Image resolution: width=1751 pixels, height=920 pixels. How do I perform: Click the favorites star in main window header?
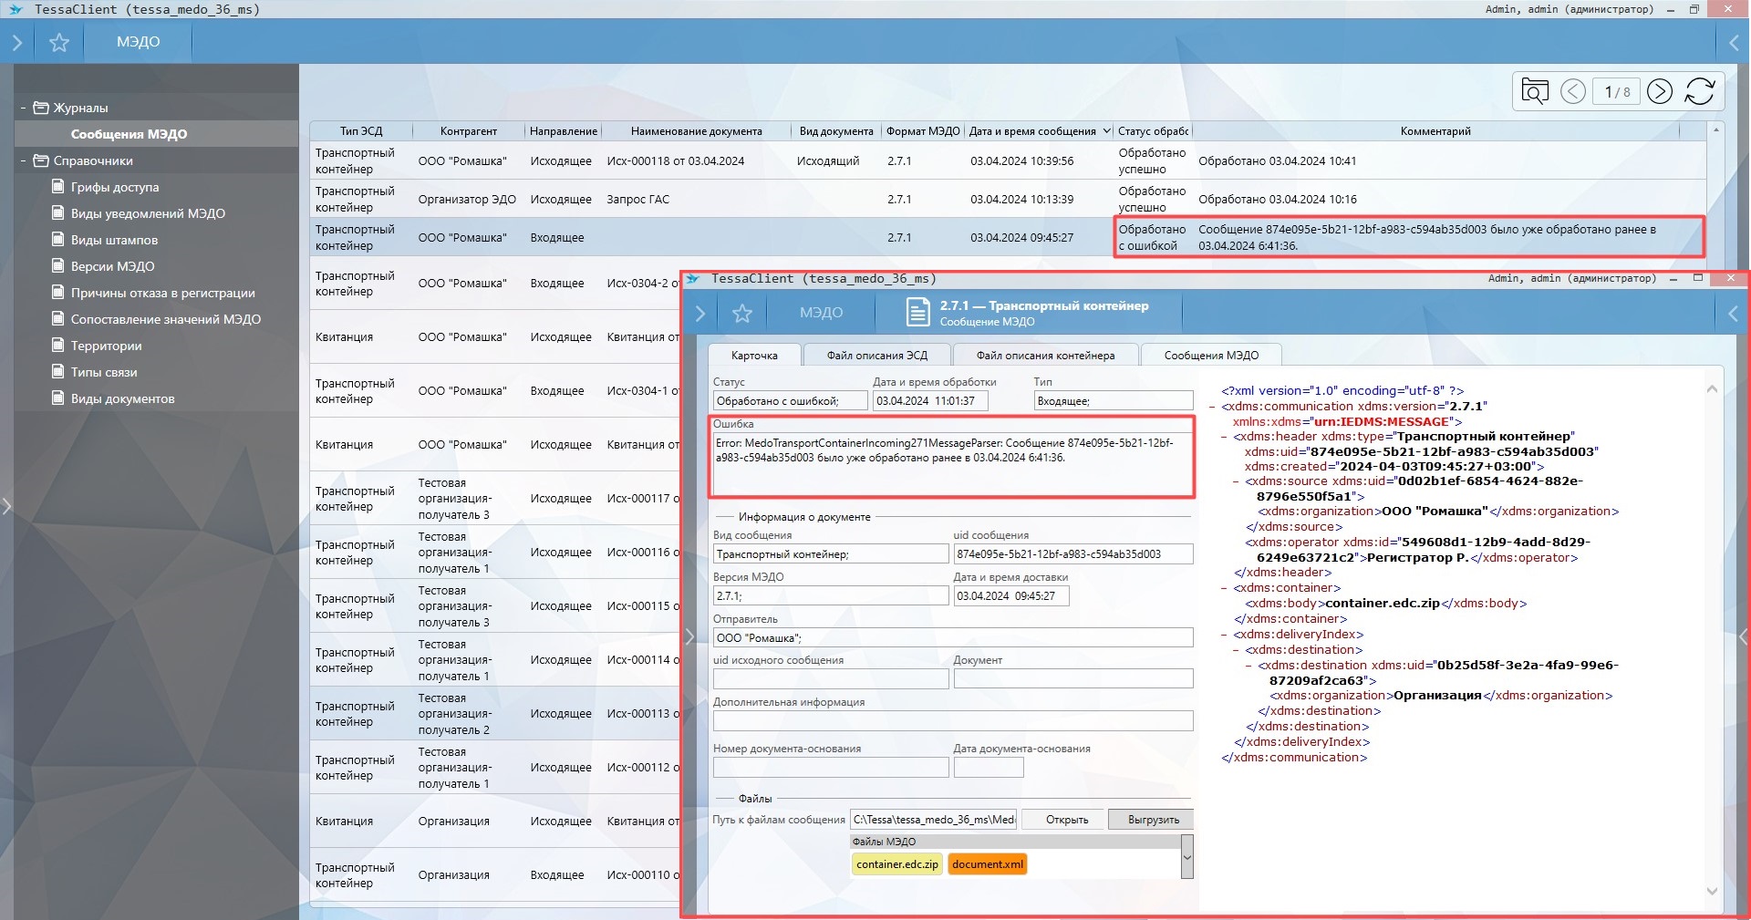pyautogui.click(x=59, y=43)
